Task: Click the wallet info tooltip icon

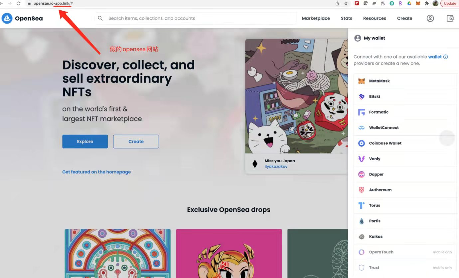Action: click(x=446, y=57)
